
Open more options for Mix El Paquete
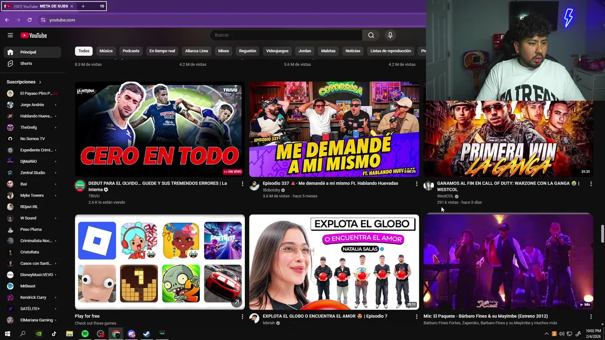(x=591, y=316)
